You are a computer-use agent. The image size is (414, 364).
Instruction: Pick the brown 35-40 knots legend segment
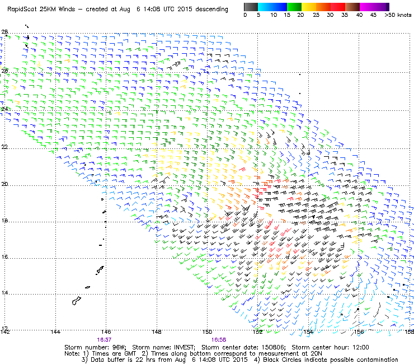[352, 7]
